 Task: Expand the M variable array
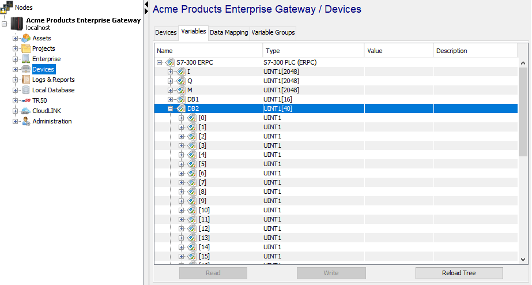coord(171,90)
